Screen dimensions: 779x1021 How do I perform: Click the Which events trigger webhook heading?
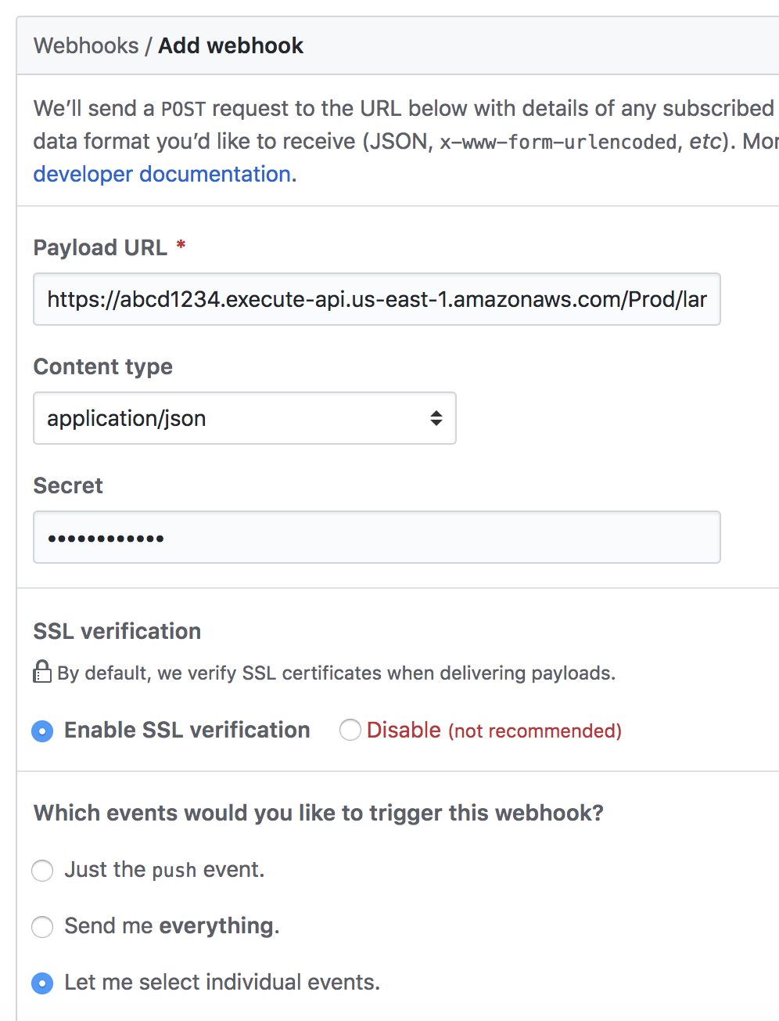click(318, 813)
